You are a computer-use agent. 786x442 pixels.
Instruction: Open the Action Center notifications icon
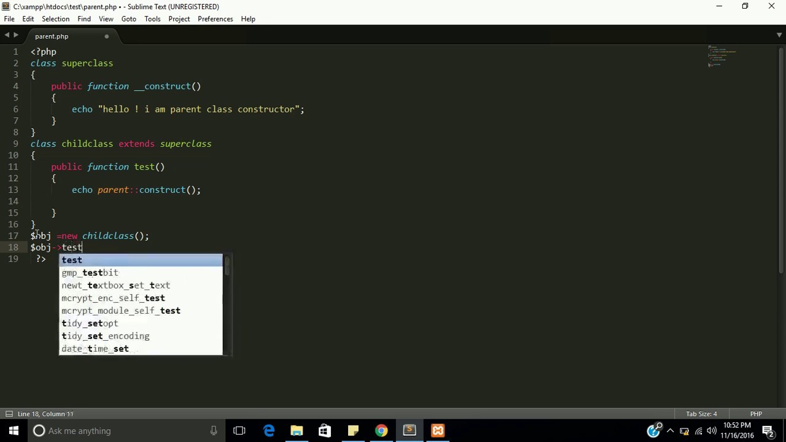(768, 431)
